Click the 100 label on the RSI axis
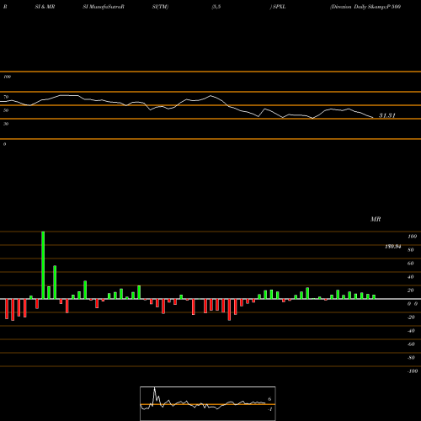 pos(7,77)
